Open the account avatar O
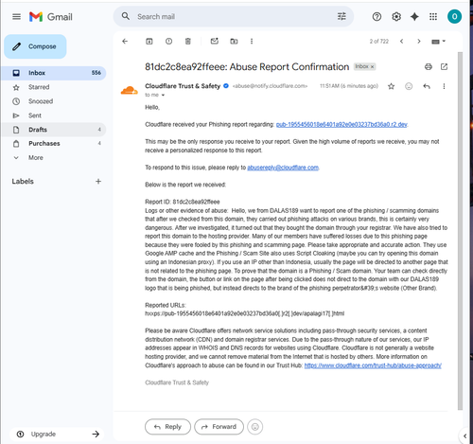The image size is (473, 444). [x=454, y=16]
